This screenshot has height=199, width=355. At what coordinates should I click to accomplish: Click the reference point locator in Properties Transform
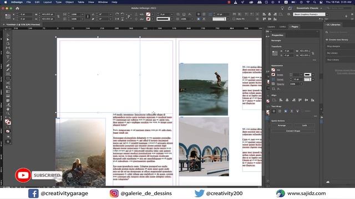click(x=275, y=53)
